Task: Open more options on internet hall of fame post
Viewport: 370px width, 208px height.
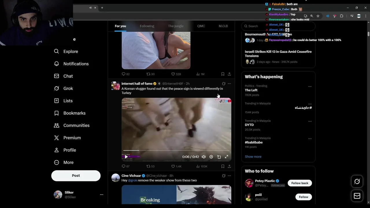Action: pyautogui.click(x=229, y=84)
